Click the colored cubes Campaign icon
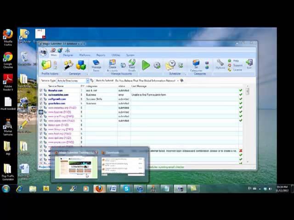Viewport: 294px width, 220px height. pyautogui.click(x=81, y=65)
